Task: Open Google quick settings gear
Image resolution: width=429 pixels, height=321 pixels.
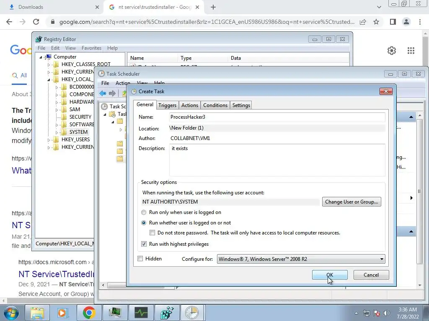Action: coord(392,51)
